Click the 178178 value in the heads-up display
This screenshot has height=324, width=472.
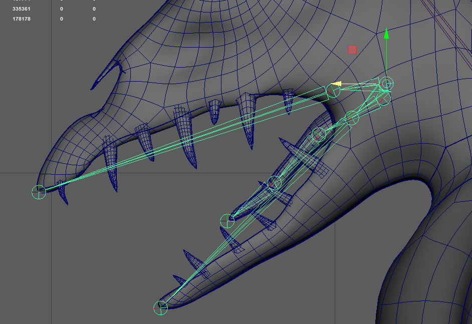21,19
